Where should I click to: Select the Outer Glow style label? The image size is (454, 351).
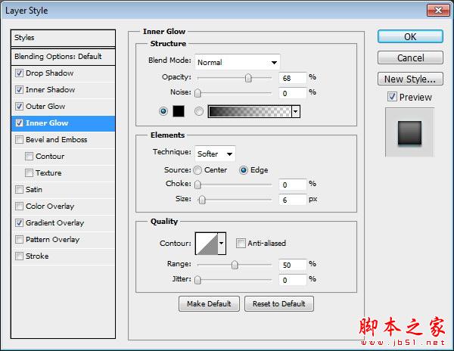(45, 106)
